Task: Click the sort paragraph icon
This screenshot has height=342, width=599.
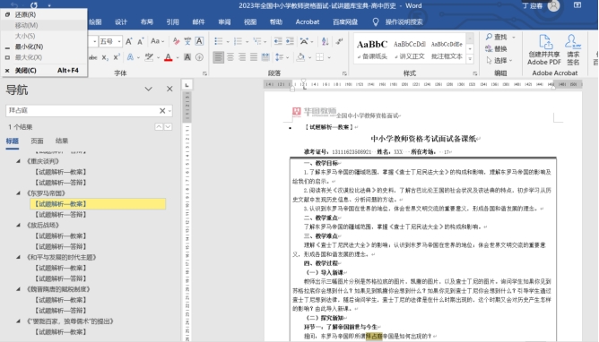Action: (x=326, y=41)
